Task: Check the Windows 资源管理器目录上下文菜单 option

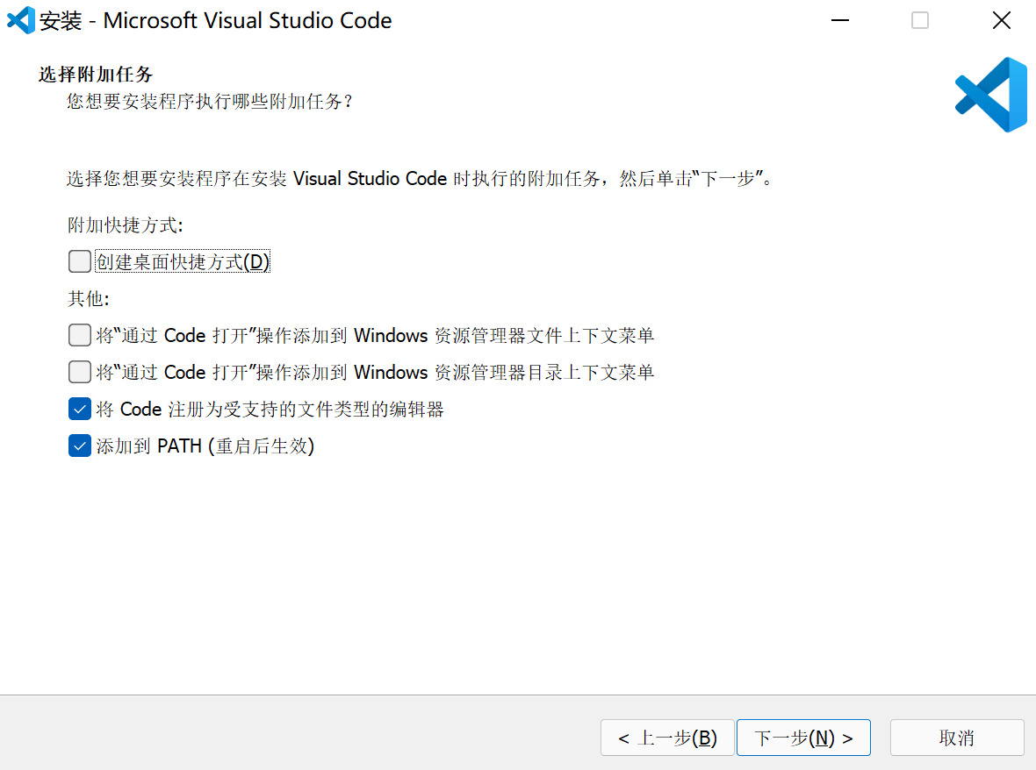Action: pyautogui.click(x=79, y=372)
